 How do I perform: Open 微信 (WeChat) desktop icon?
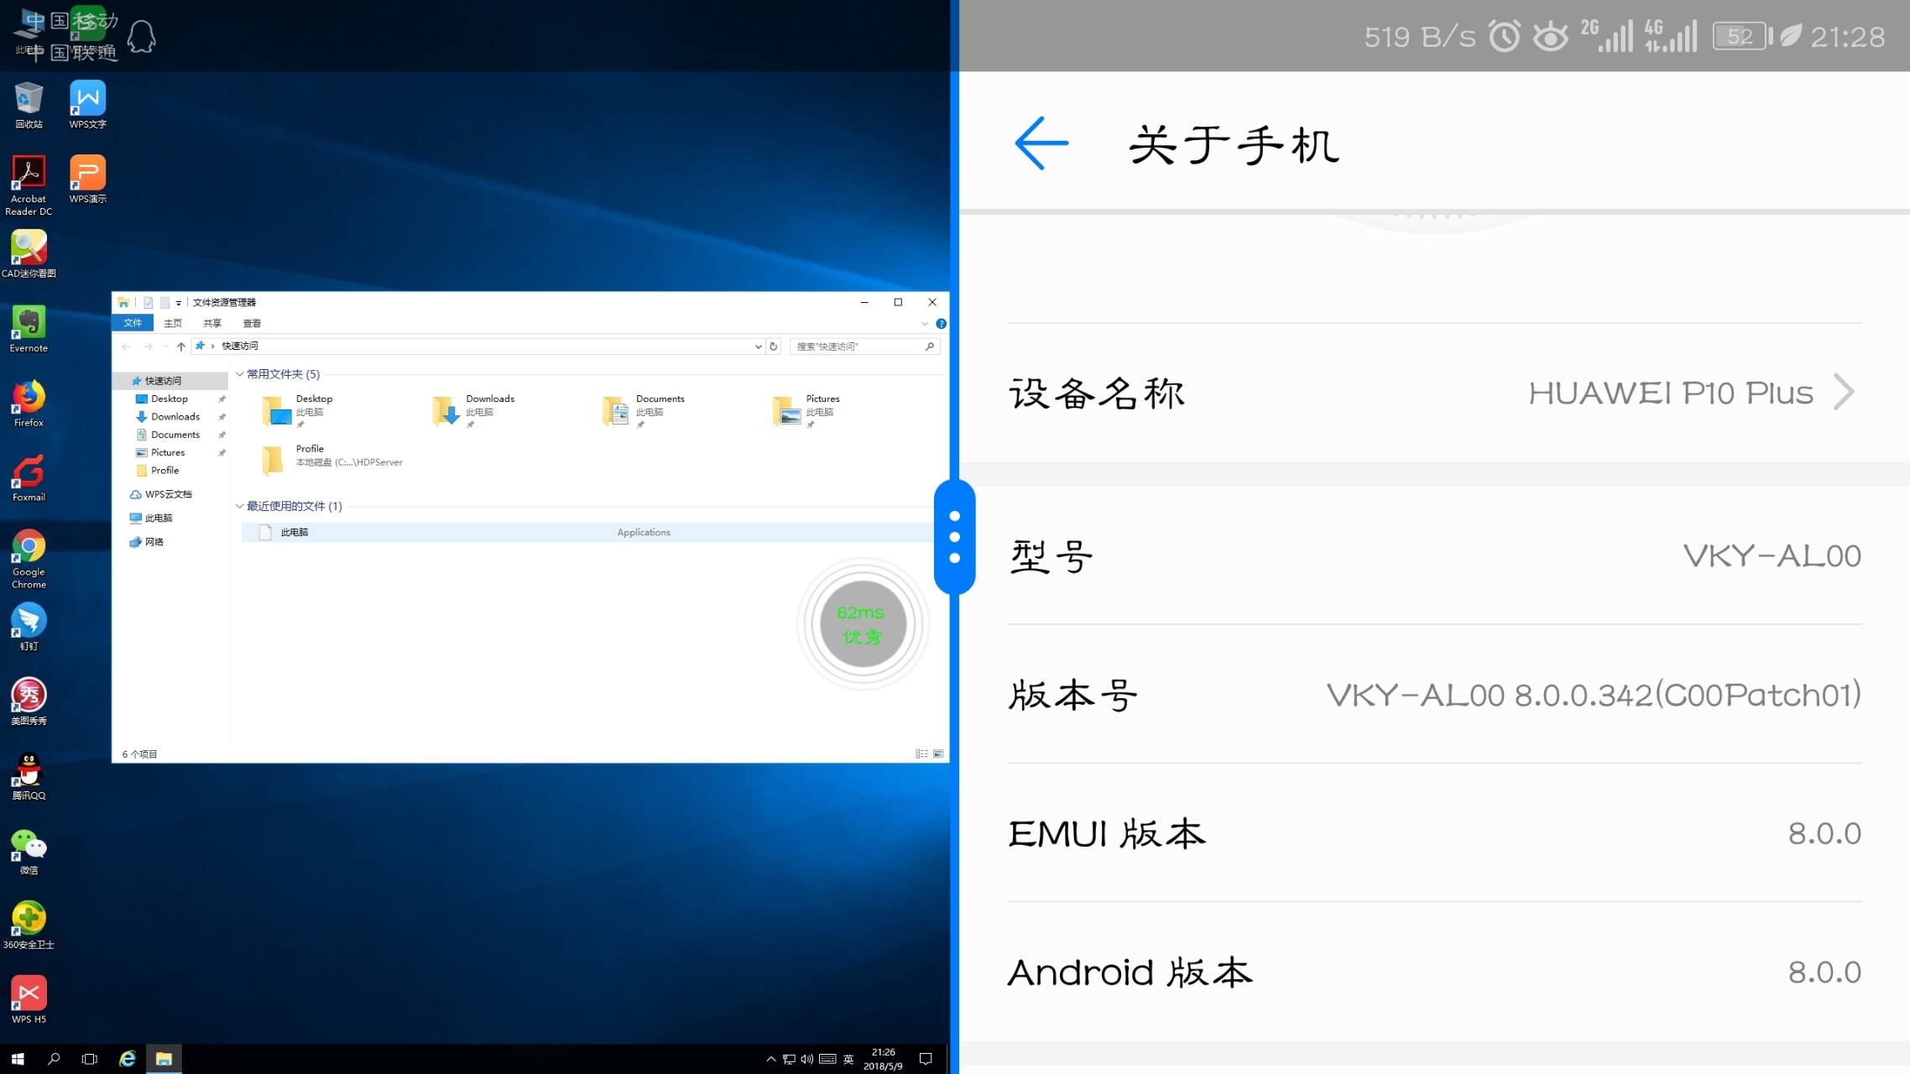pyautogui.click(x=29, y=851)
